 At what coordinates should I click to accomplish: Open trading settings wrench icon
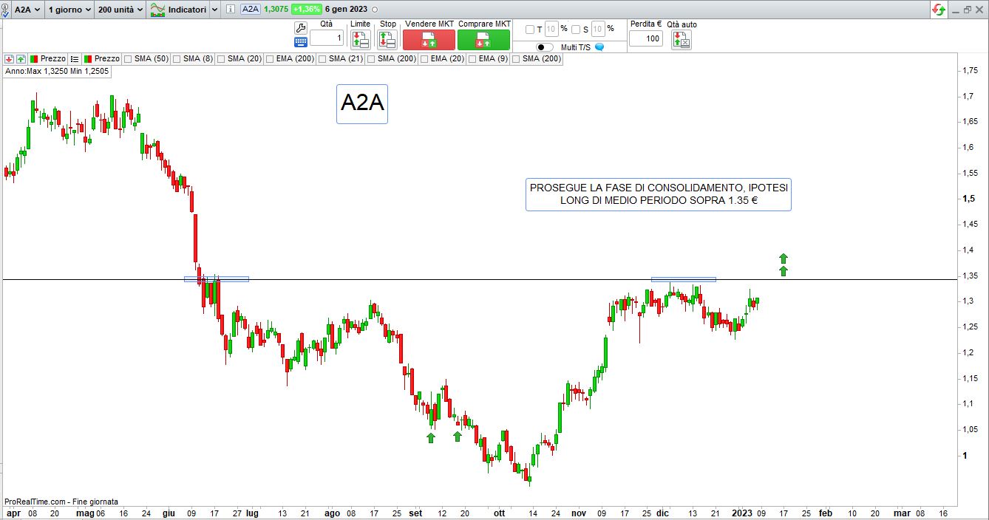(x=300, y=27)
